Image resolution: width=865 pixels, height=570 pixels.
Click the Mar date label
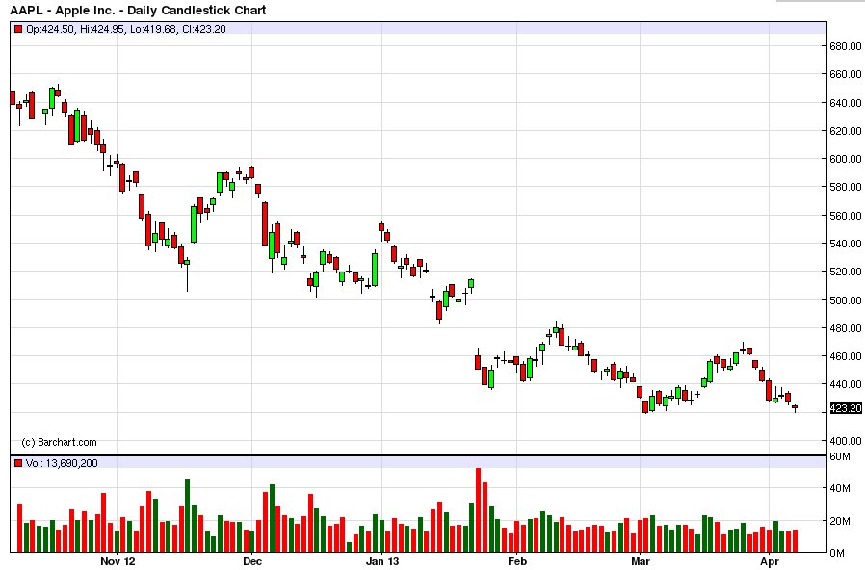point(641,561)
